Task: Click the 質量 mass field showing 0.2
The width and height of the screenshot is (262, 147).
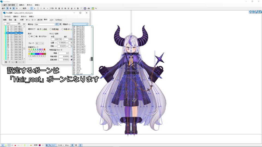Action: 64,53
